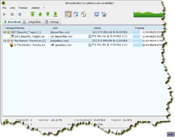Click the UB uploadbox.com host favicon

click(x=52, y=45)
